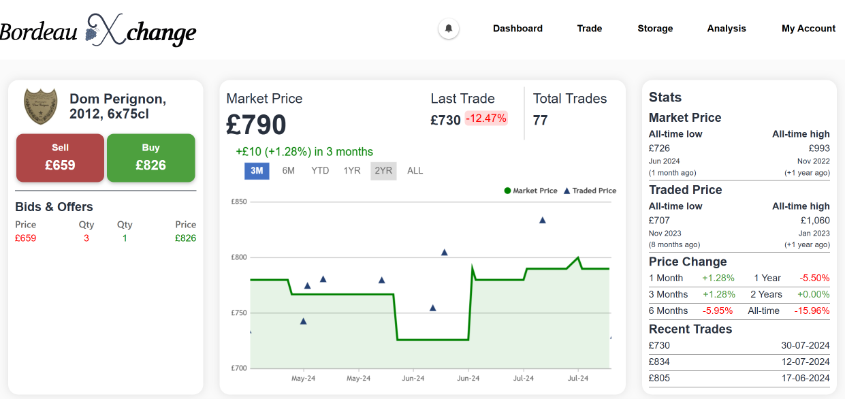Viewport: 845px width, 399px height.
Task: Switch chart to 1YR range
Action: pyautogui.click(x=352, y=171)
